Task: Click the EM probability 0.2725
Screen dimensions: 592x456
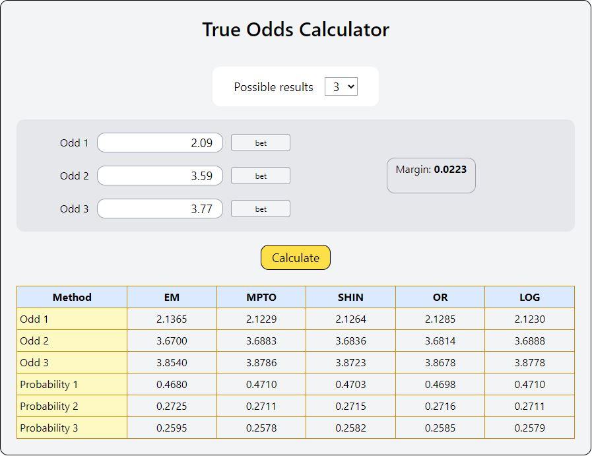Action: click(172, 406)
